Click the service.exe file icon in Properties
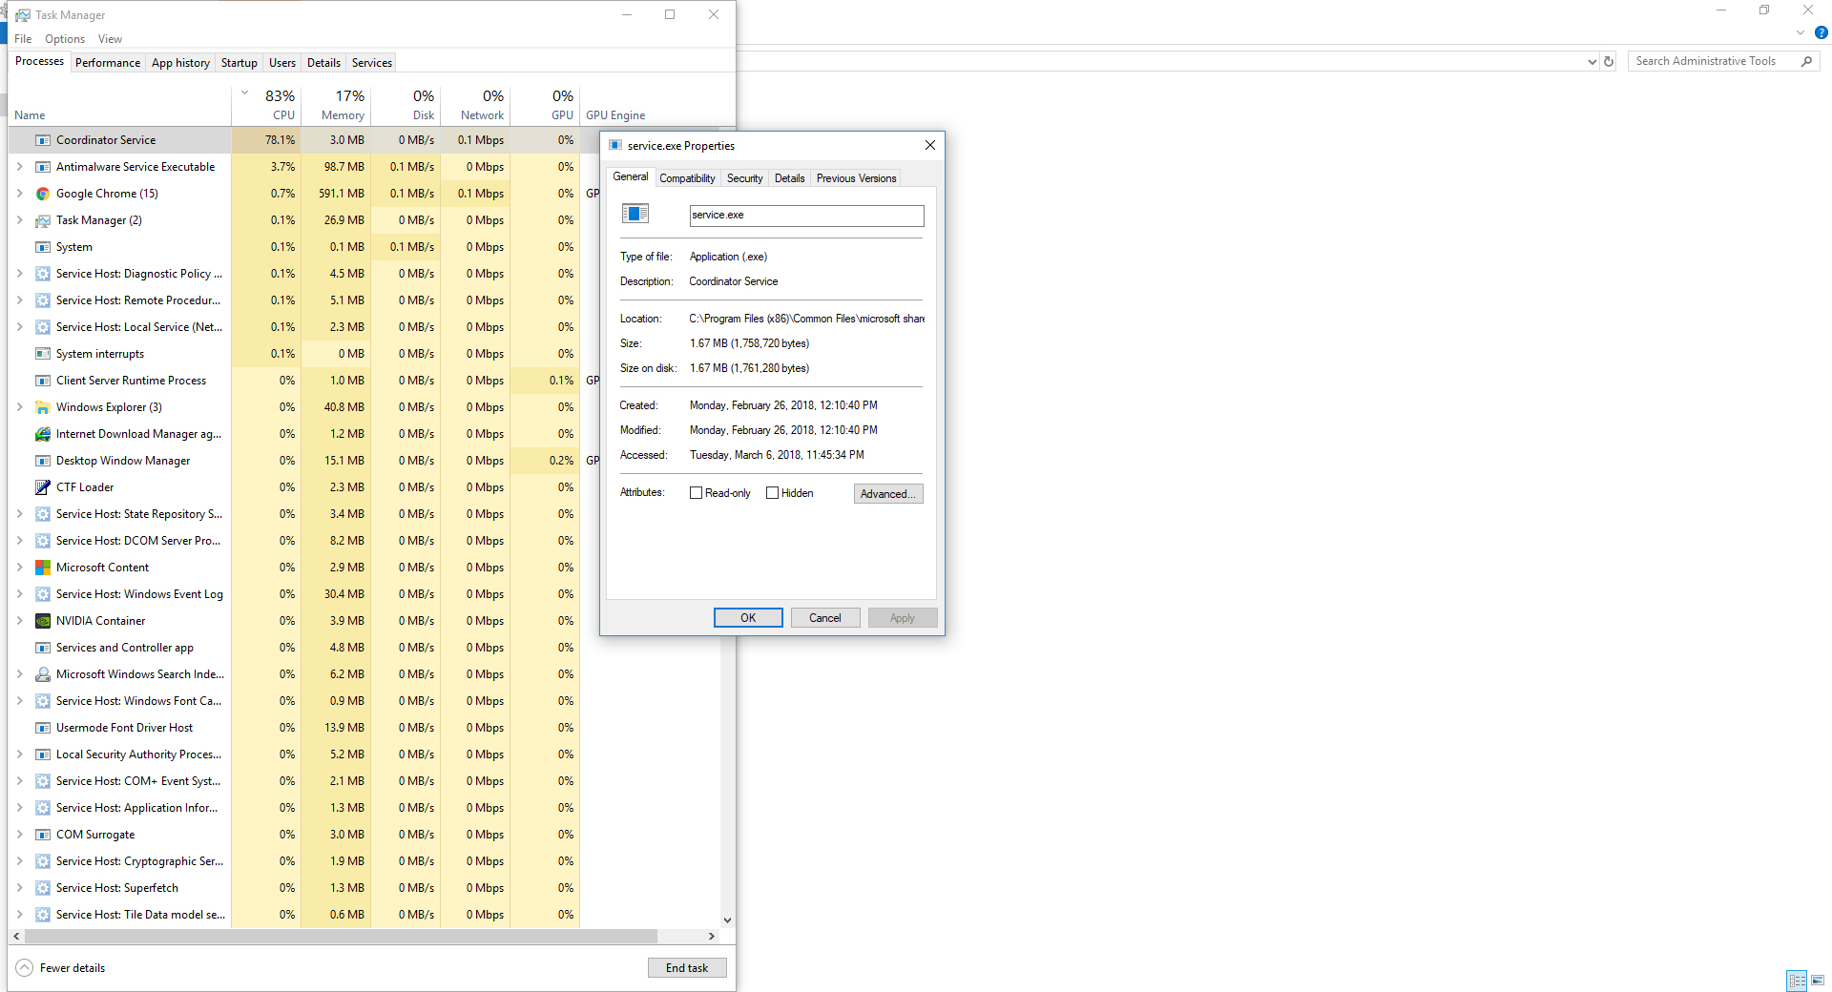 (635, 214)
